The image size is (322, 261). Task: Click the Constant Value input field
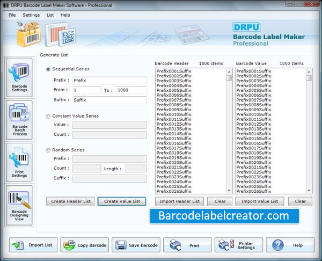point(109,125)
